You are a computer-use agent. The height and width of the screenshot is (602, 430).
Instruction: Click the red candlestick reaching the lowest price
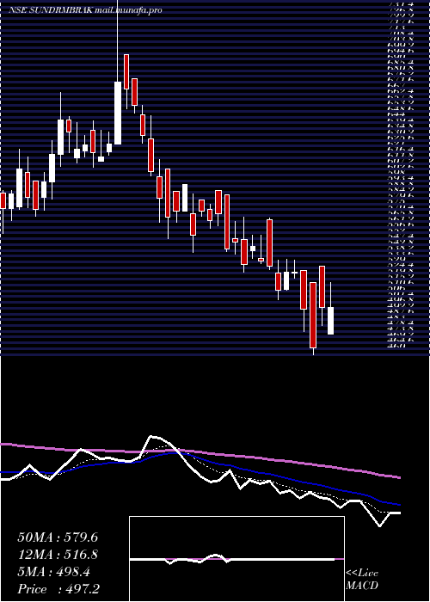(313, 315)
